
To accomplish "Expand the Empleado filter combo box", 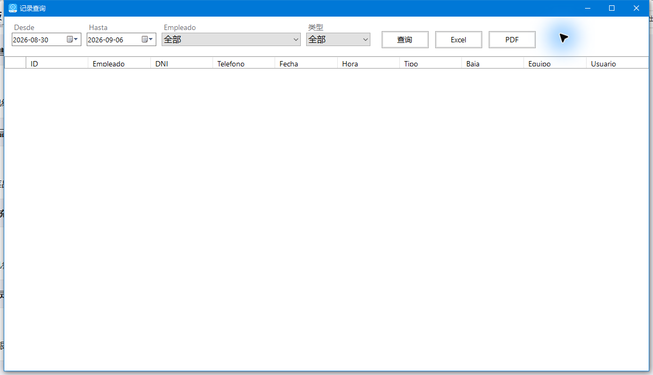I will (x=231, y=40).
